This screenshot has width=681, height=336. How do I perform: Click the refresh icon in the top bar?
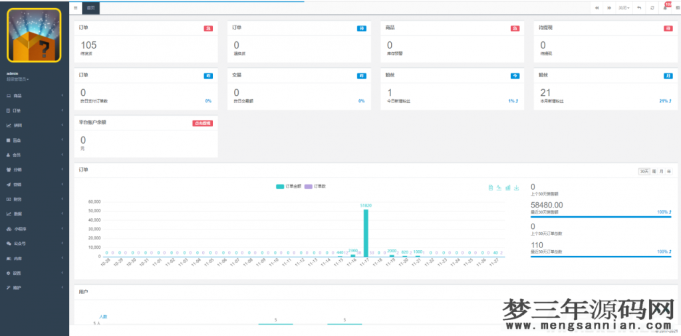tap(652, 8)
